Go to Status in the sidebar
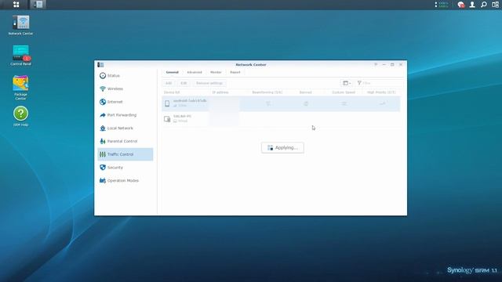This screenshot has height=282, width=502. 125,76
